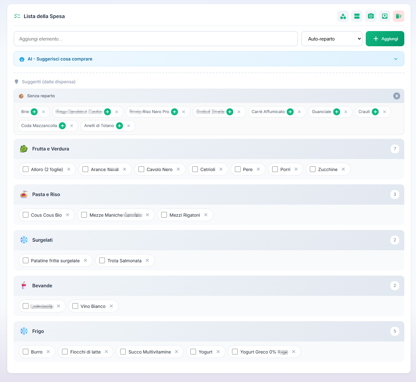This screenshot has width=416, height=382.
Task: Open the Auto-reparto dropdown
Action: coord(332,39)
